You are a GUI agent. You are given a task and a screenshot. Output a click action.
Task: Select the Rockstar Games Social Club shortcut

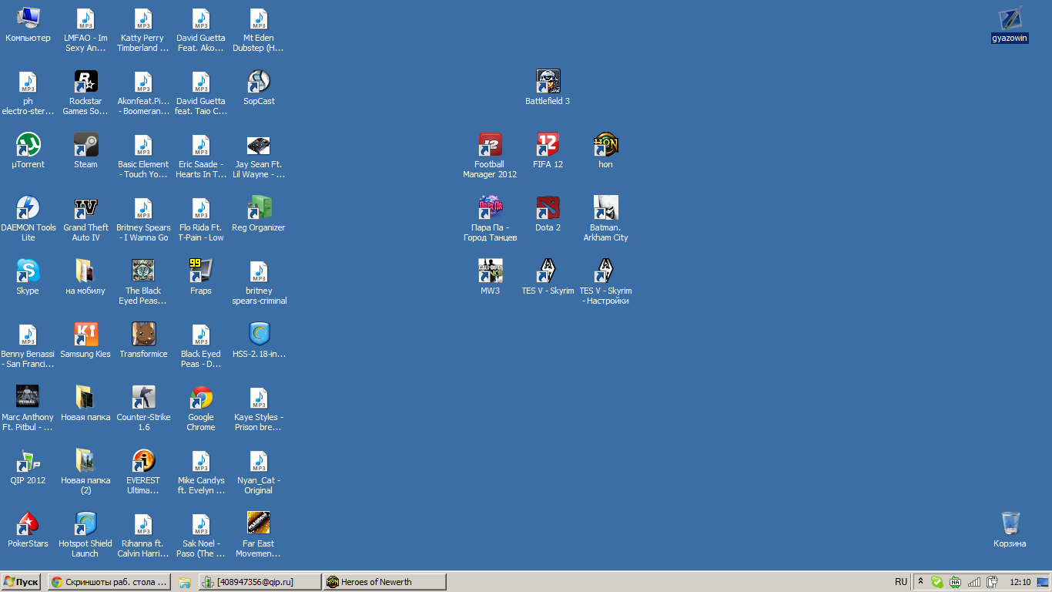click(85, 92)
